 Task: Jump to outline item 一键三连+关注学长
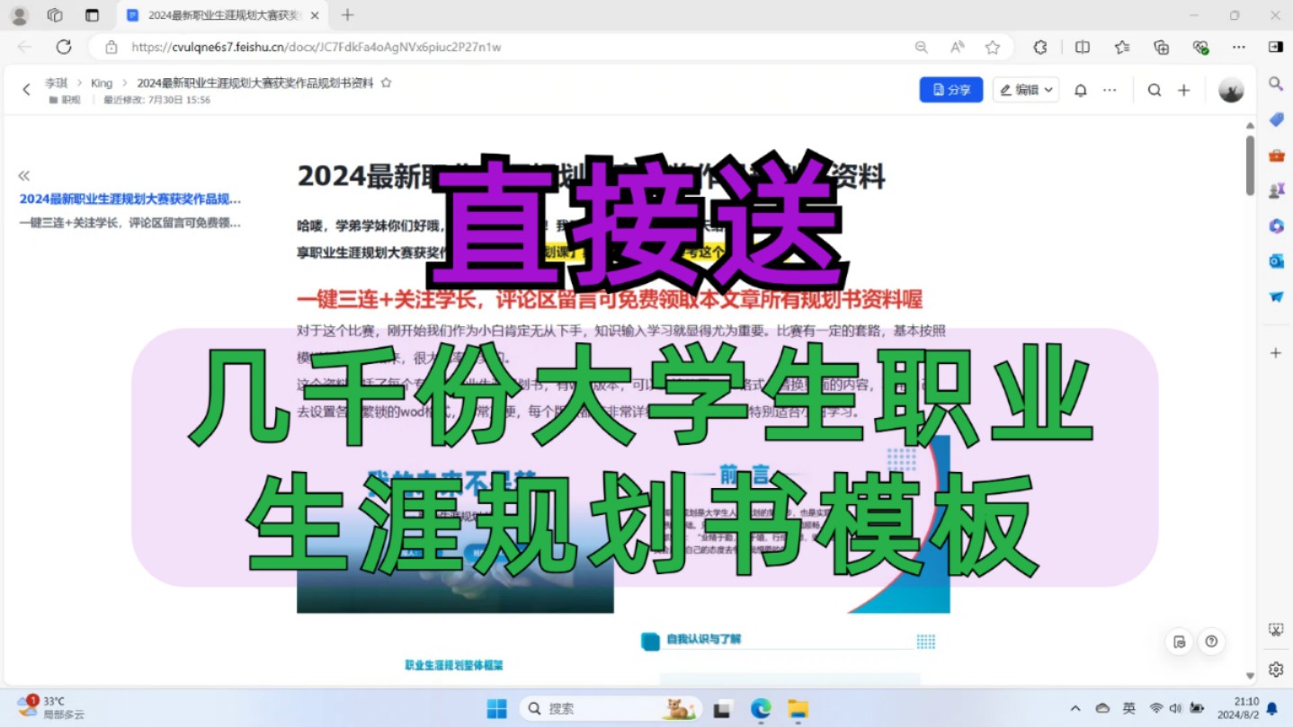tap(130, 223)
